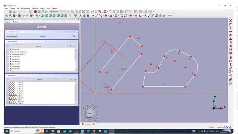Open the Sketch menu

coord(42,8)
